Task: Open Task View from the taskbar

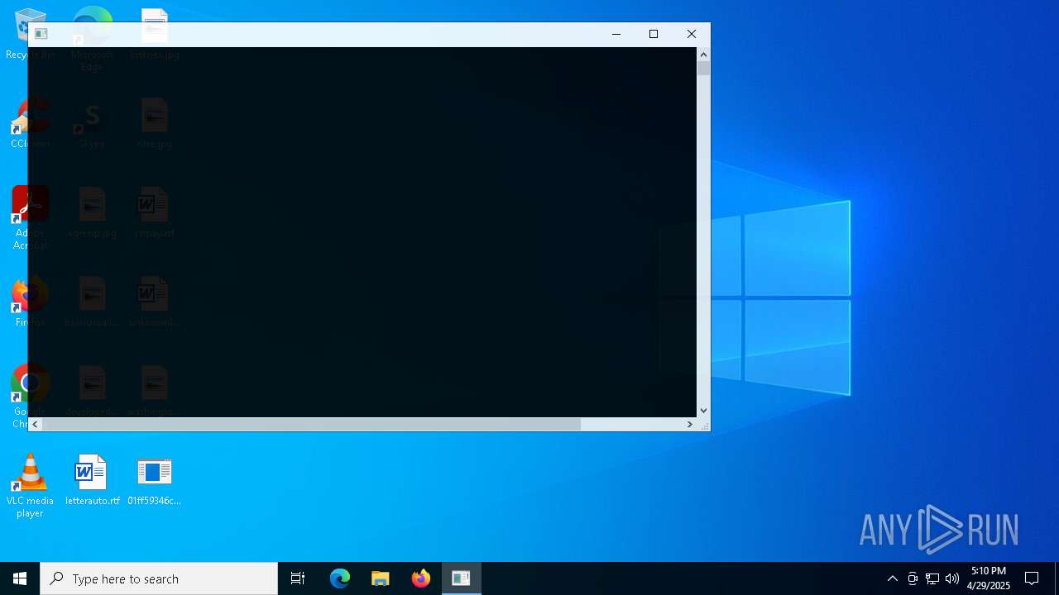Action: click(298, 578)
